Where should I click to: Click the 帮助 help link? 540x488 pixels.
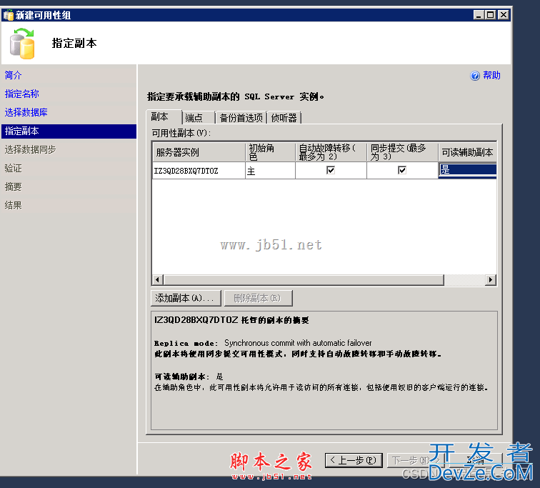[491, 76]
